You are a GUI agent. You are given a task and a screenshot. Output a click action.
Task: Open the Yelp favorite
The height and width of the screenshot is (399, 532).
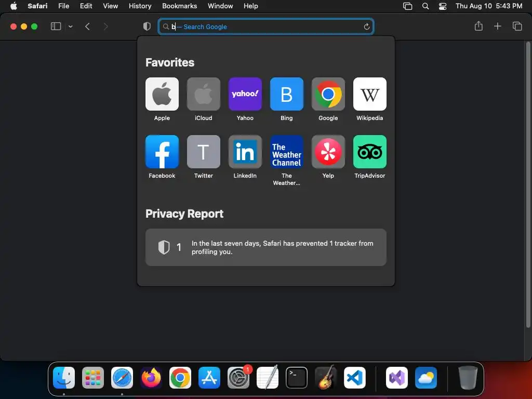[328, 152]
